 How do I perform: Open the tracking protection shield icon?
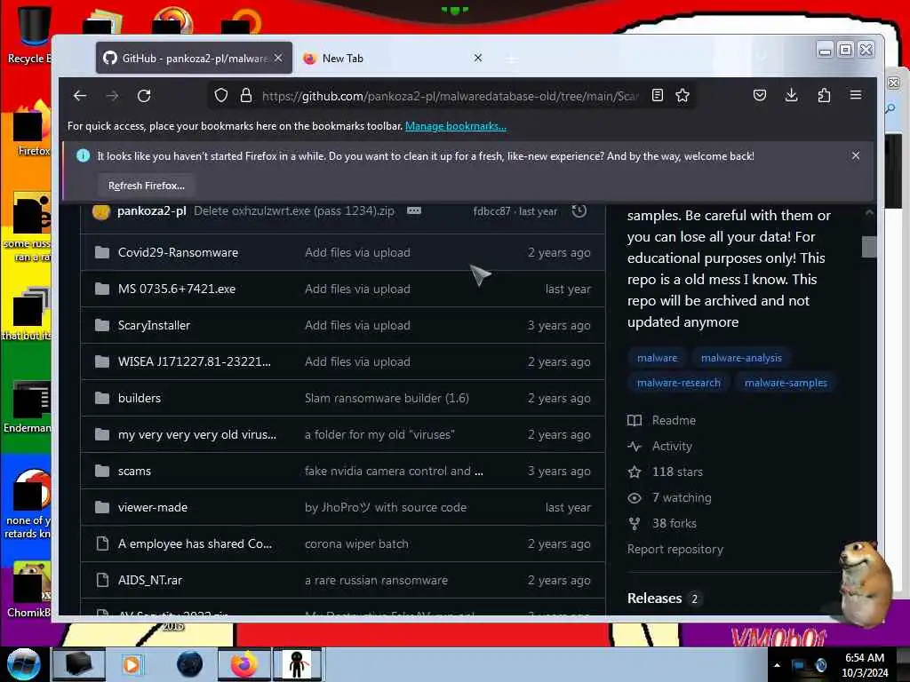(x=220, y=95)
